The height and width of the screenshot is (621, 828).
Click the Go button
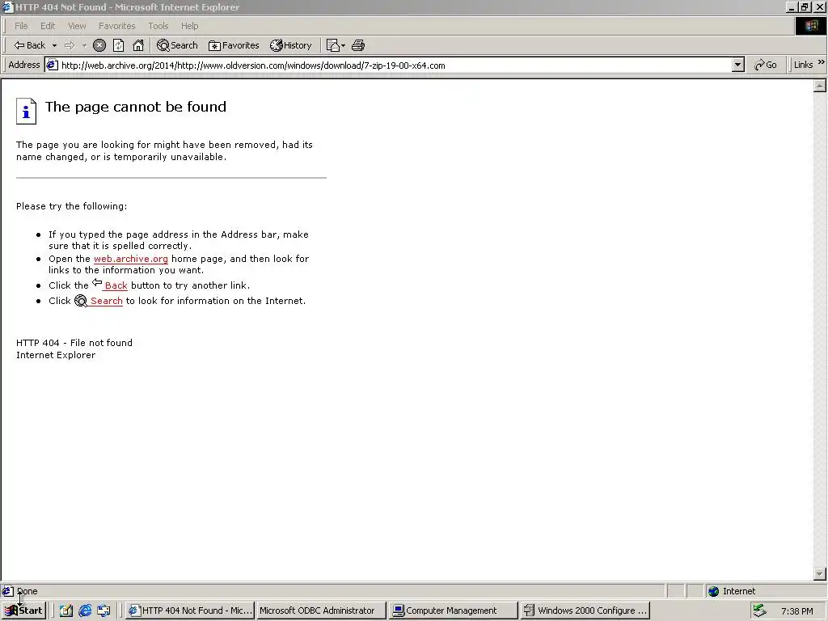click(765, 65)
